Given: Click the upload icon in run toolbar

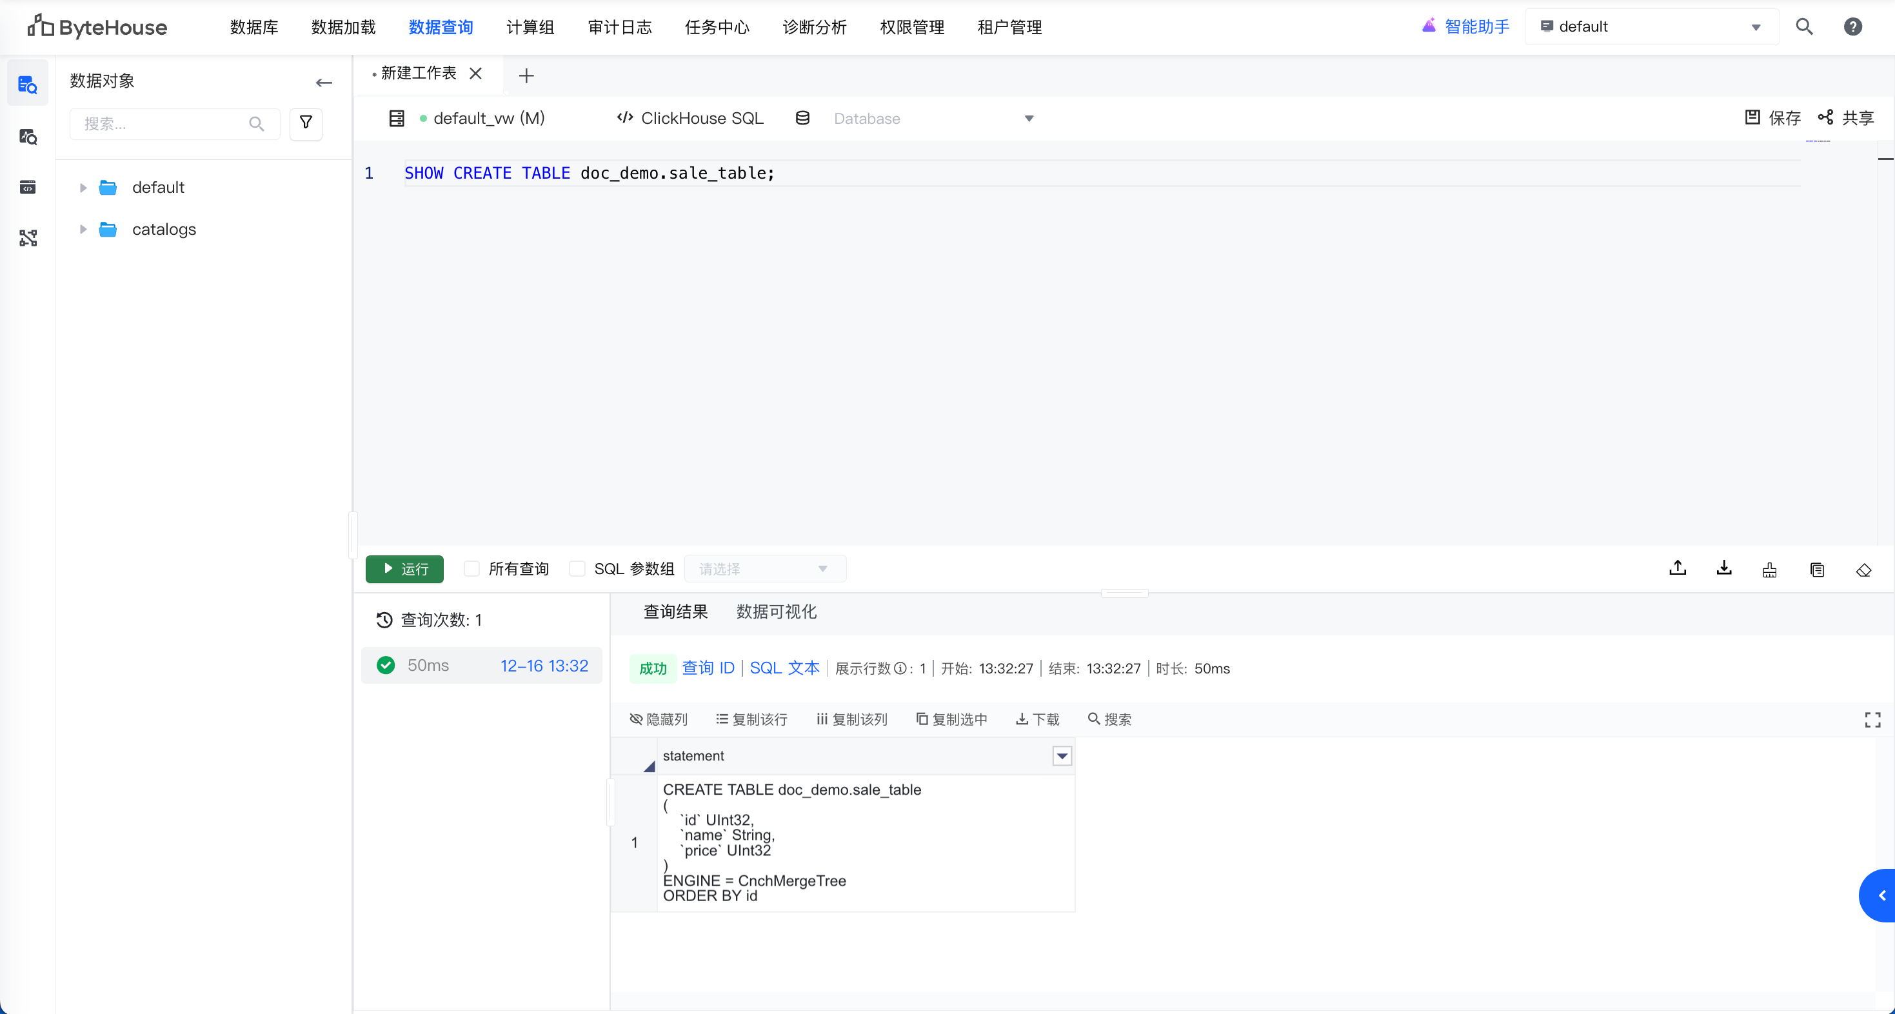Looking at the screenshot, I should click(1677, 568).
